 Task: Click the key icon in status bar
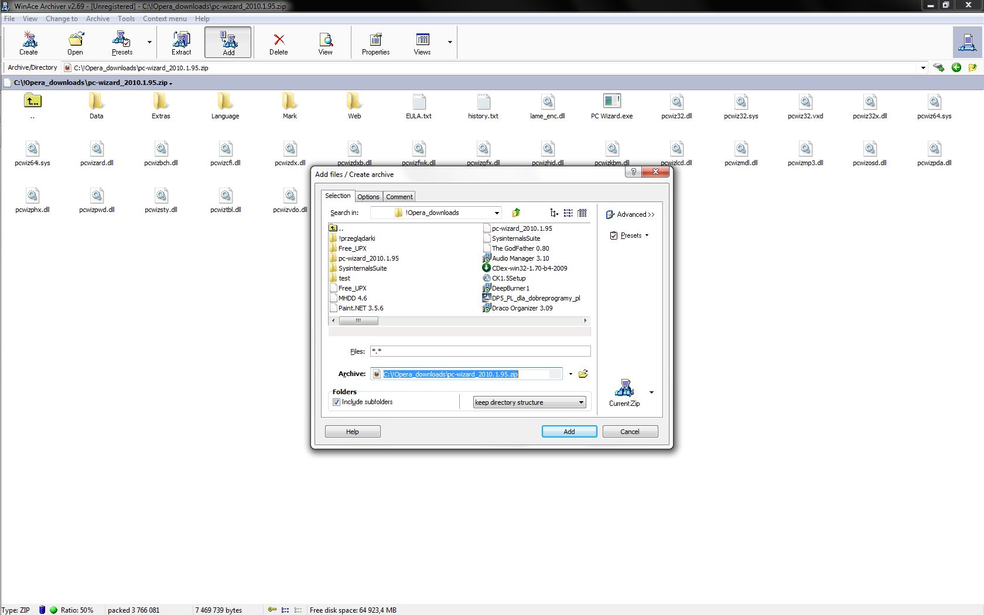(272, 610)
